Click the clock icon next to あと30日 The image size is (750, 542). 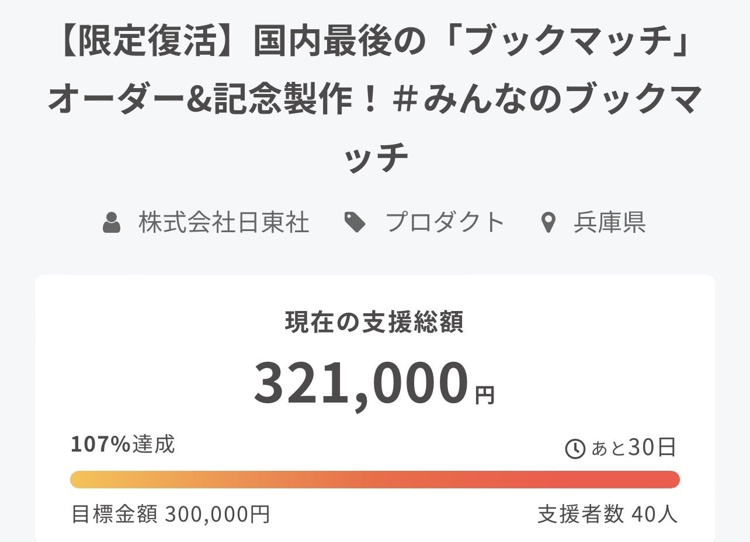pos(575,448)
